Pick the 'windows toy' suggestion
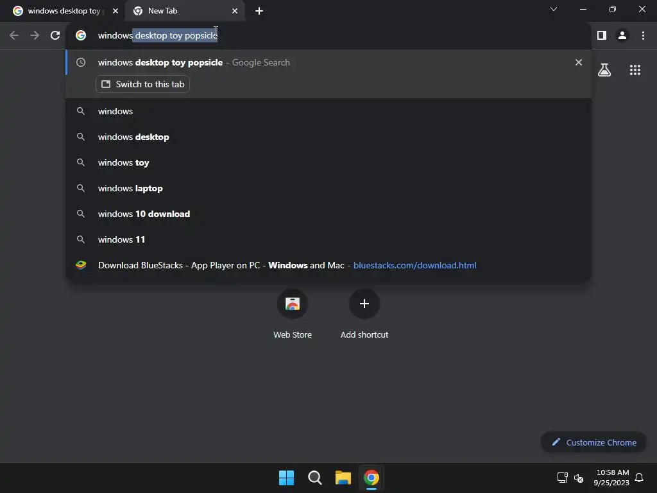Screen dimensions: 657x493 pyautogui.click(x=328, y=162)
